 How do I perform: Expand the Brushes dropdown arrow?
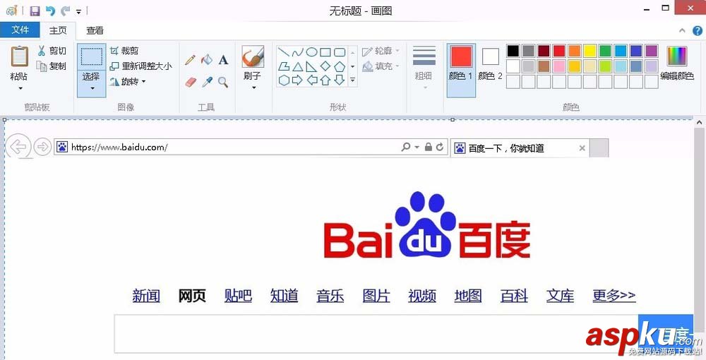tap(253, 88)
